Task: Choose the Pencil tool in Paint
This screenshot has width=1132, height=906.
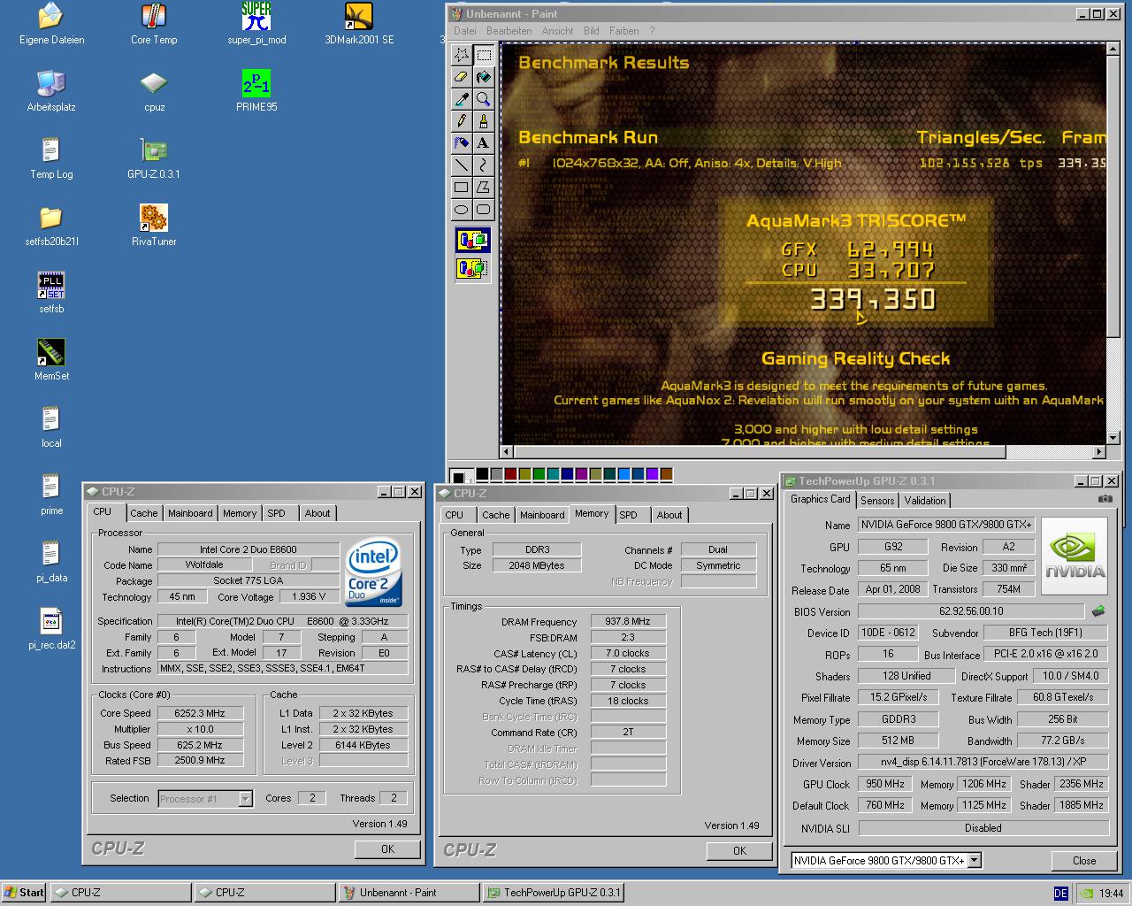Action: click(462, 121)
